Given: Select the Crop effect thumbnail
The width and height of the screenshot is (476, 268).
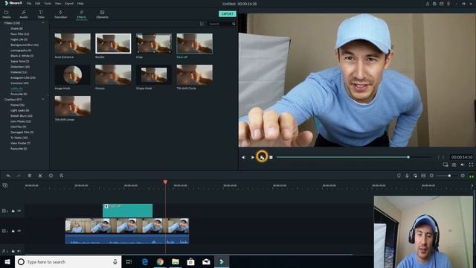Looking at the screenshot, I should coord(154,43).
